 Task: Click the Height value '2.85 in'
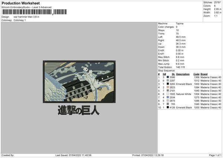[217, 9]
